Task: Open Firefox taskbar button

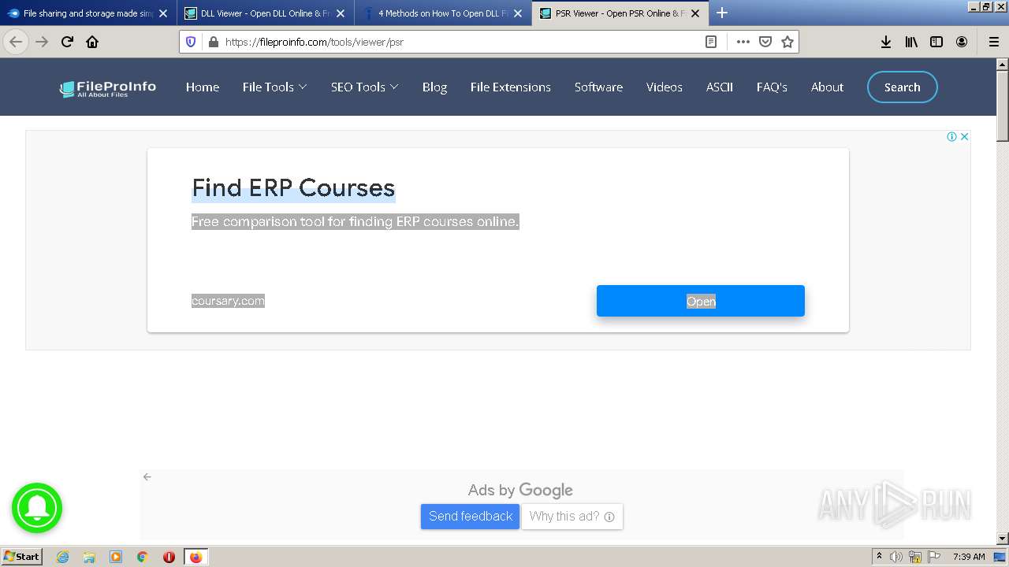Action: pos(195,557)
